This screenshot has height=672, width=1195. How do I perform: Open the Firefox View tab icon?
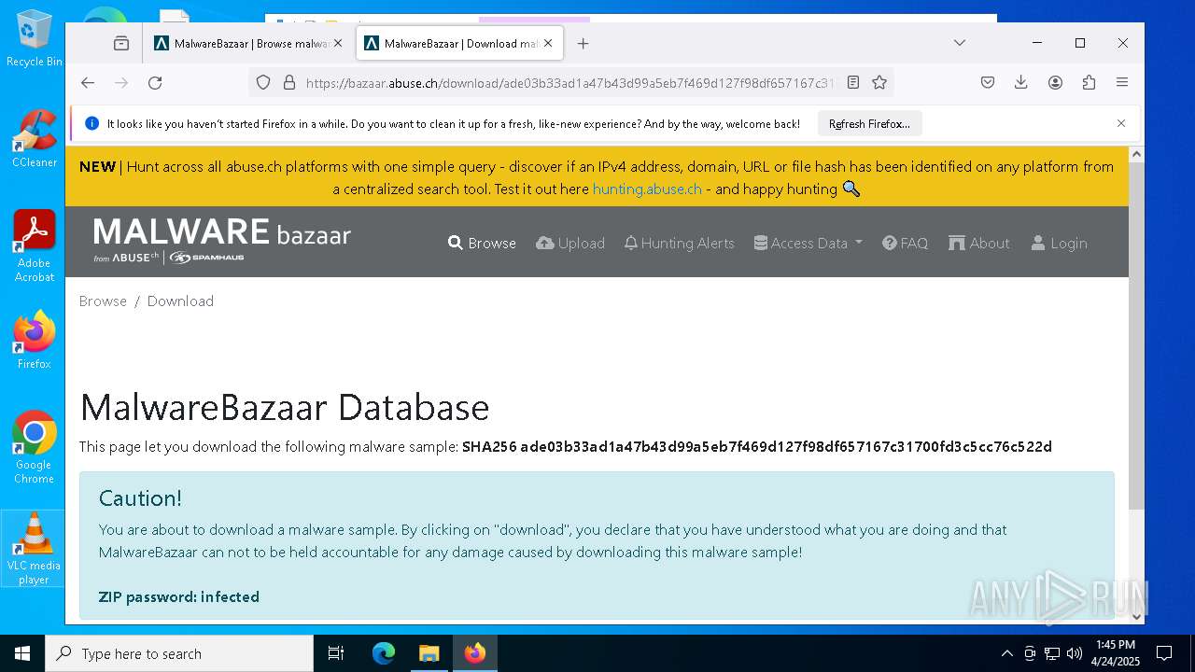pos(121,43)
